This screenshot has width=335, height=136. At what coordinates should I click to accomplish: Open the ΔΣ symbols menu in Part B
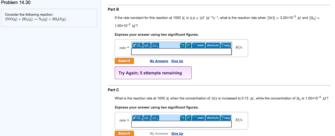[155, 45]
